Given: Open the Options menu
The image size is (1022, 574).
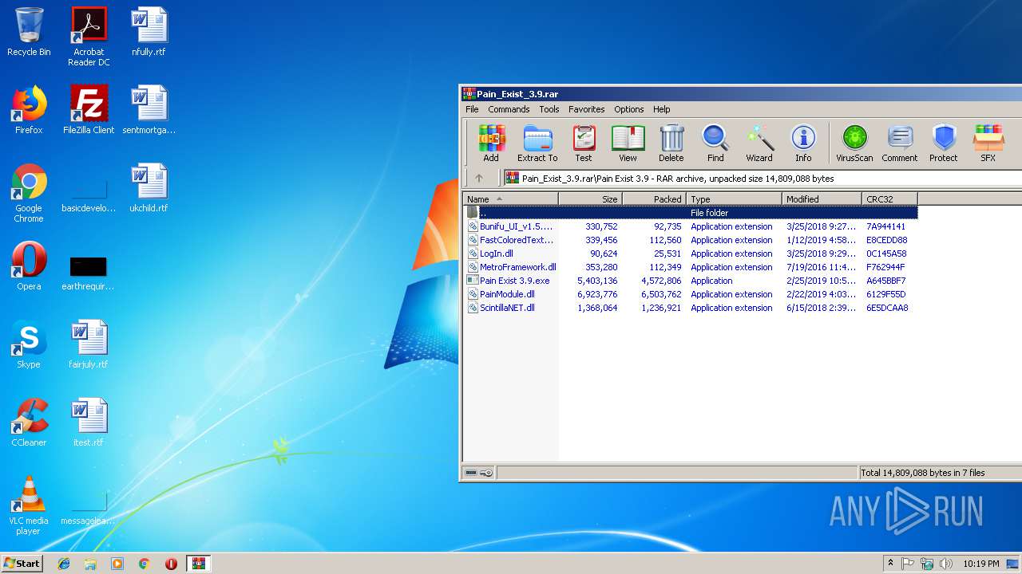Looking at the screenshot, I should tap(629, 109).
